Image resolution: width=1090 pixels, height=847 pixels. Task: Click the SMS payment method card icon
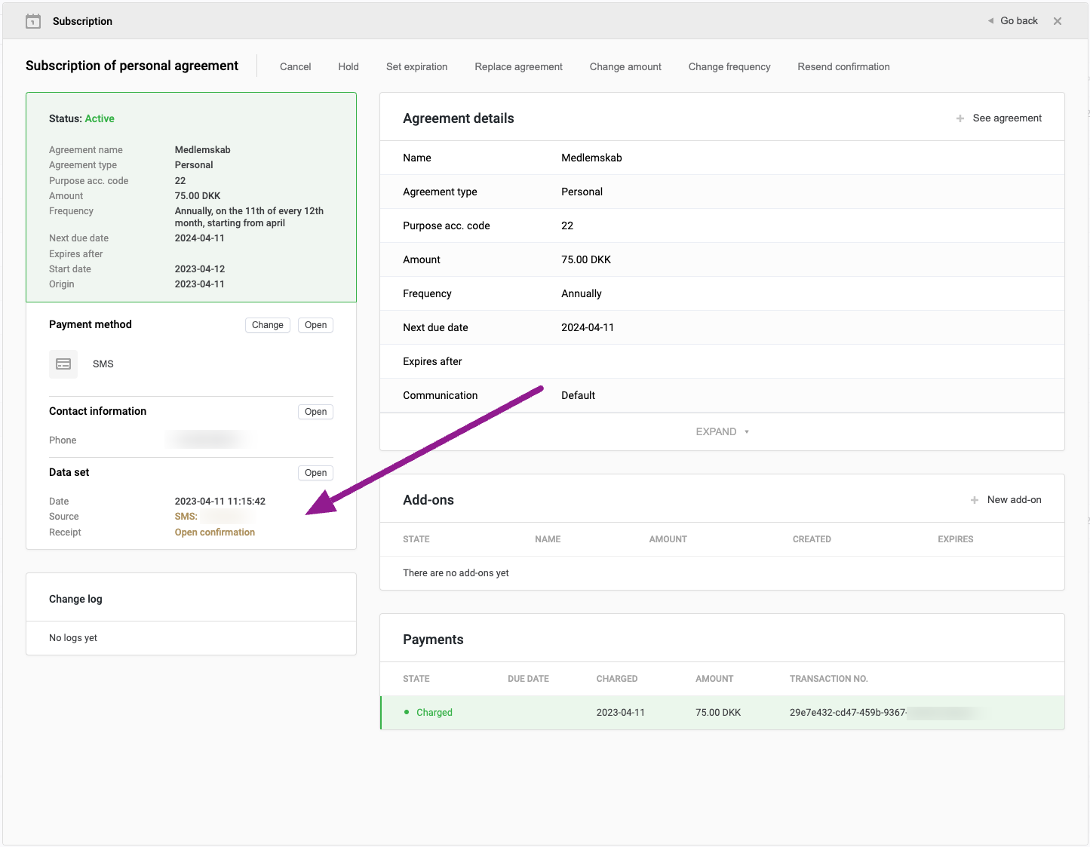tap(63, 364)
